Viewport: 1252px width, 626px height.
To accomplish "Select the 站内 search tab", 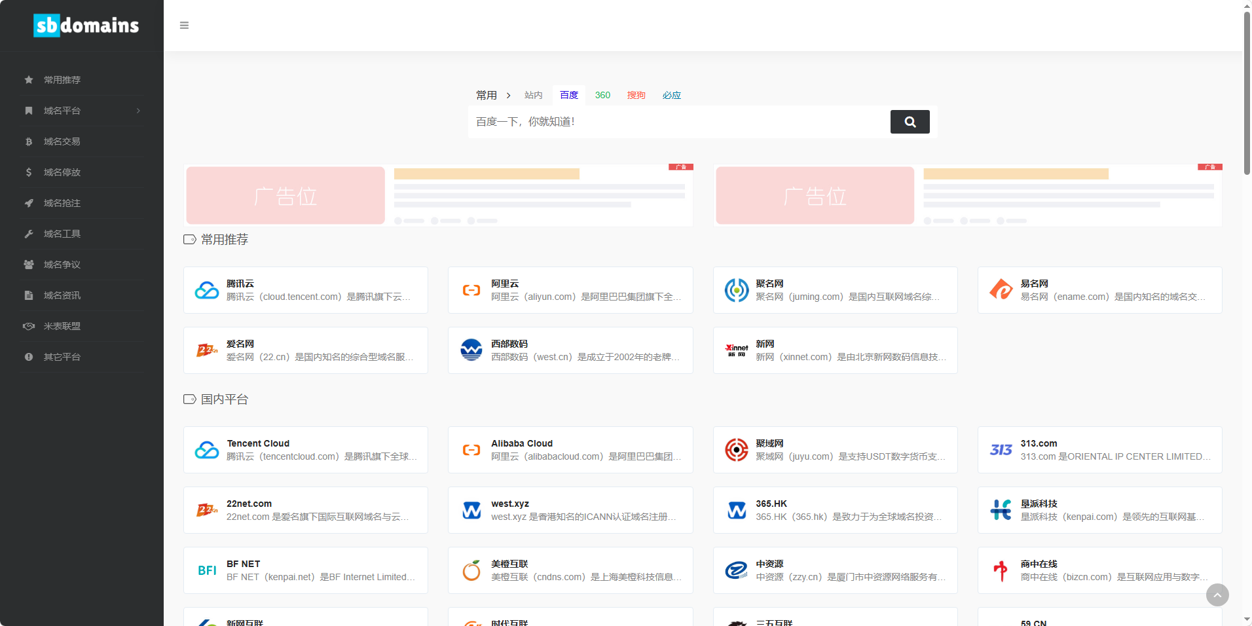I will click(534, 96).
